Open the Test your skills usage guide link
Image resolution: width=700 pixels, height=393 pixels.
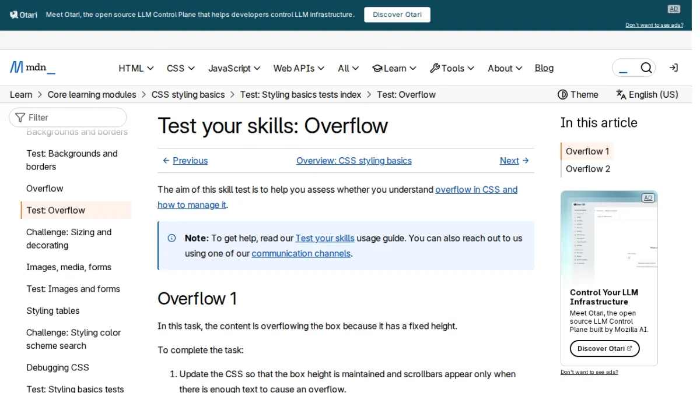[325, 238]
